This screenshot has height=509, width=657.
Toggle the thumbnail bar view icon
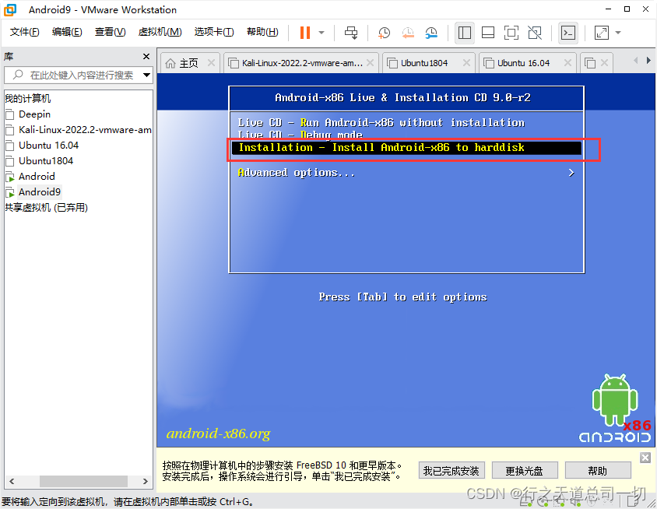coord(488,33)
